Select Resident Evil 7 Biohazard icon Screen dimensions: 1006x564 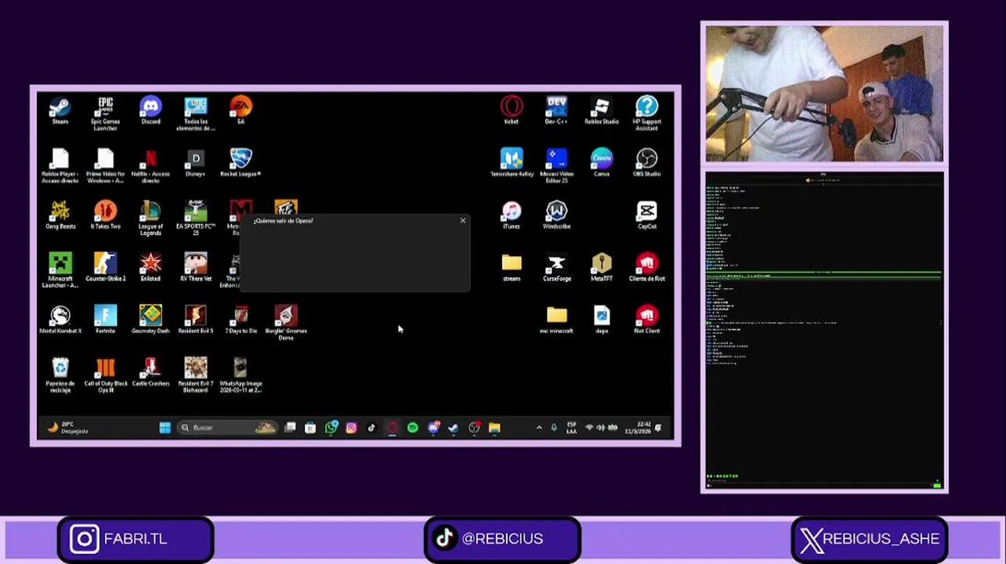[195, 376]
